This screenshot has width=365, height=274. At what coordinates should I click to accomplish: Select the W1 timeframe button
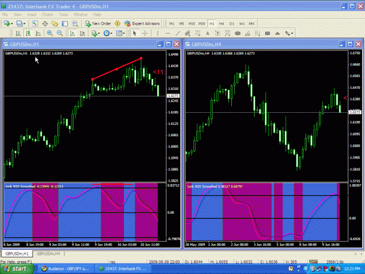[242, 24]
